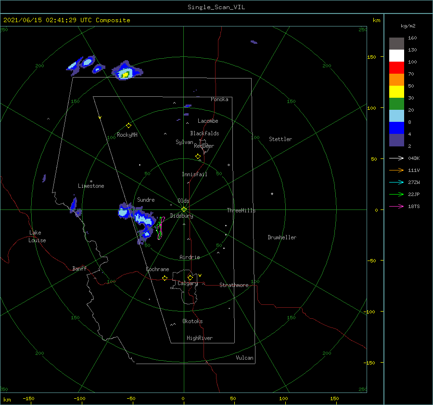Click the 04DK legend text
This screenshot has height=405, width=433.
point(414,158)
